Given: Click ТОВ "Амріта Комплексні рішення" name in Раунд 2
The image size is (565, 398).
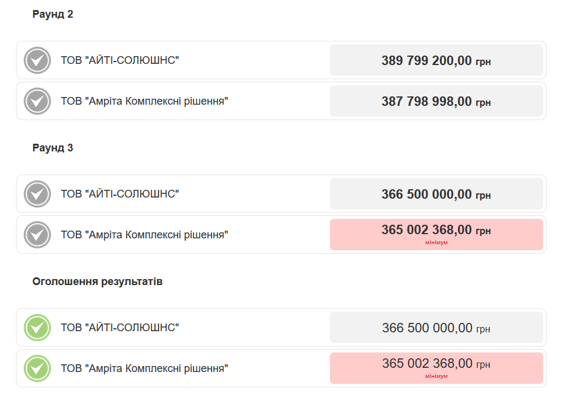Looking at the screenshot, I should [144, 101].
